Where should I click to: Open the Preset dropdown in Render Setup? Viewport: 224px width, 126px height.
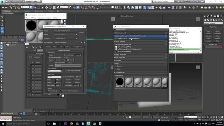(x=65, y=35)
